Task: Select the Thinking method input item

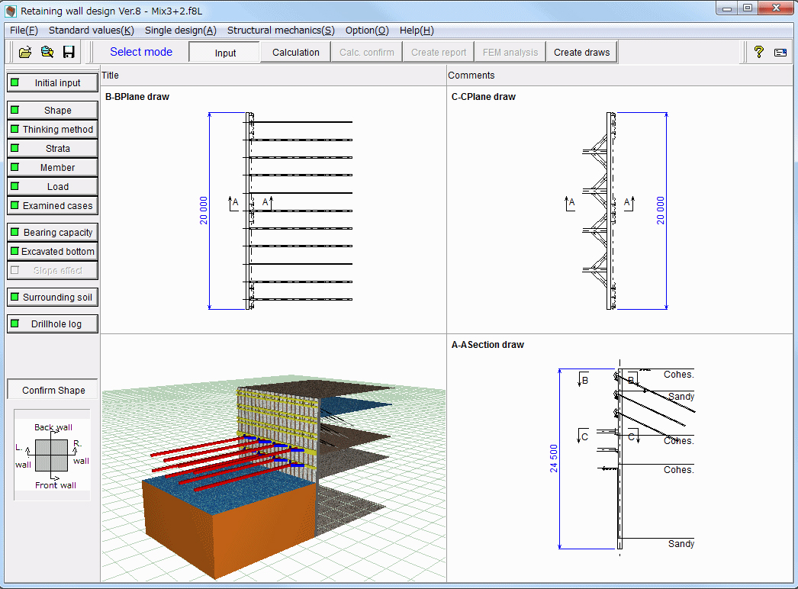Action: 53,130
